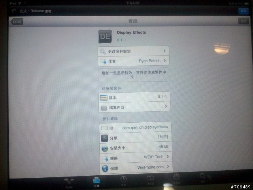Tap the blank icon beside ID
Viewport: 253px width, 190px height.
(104, 128)
